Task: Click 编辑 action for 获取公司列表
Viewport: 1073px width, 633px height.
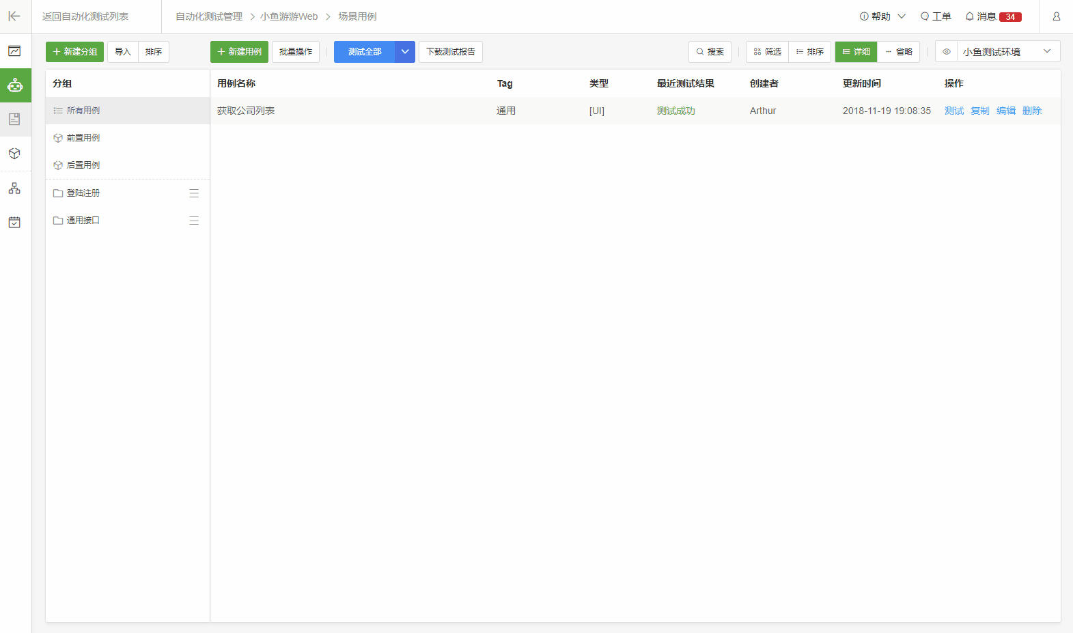Action: 1006,111
